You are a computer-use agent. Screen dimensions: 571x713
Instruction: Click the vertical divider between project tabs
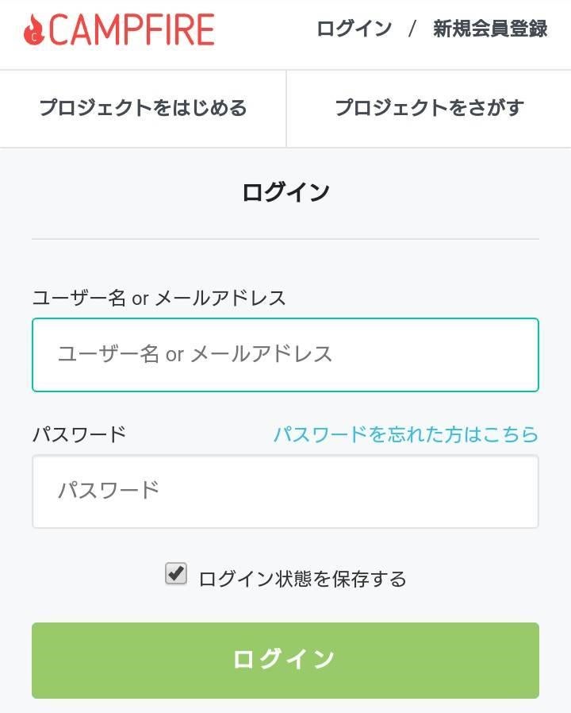286,108
